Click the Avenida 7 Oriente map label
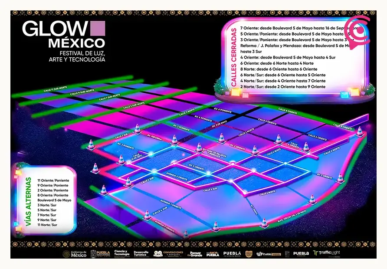This screenshot has height=269, width=387. click(x=171, y=204)
